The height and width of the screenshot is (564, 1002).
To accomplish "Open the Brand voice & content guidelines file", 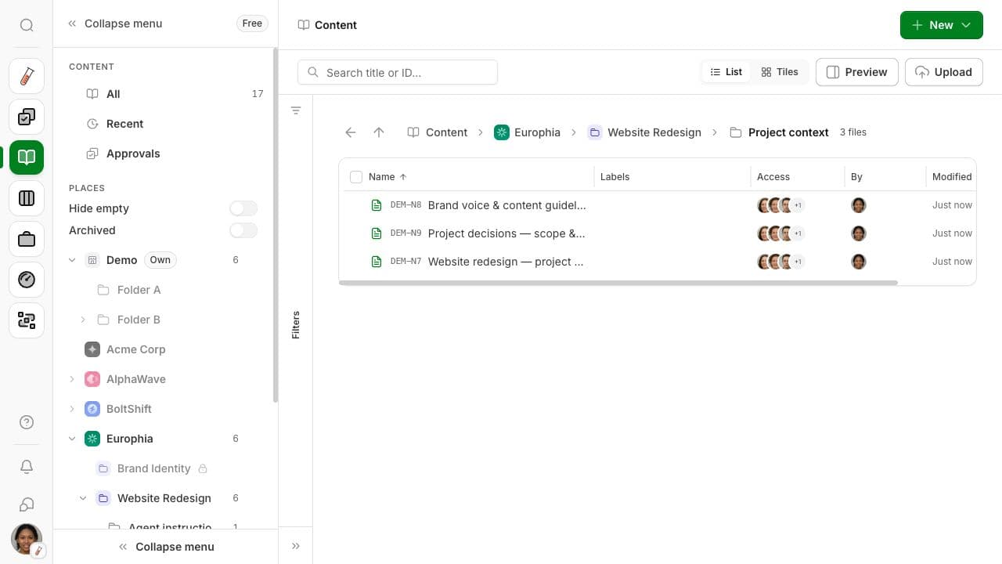I will 507,205.
